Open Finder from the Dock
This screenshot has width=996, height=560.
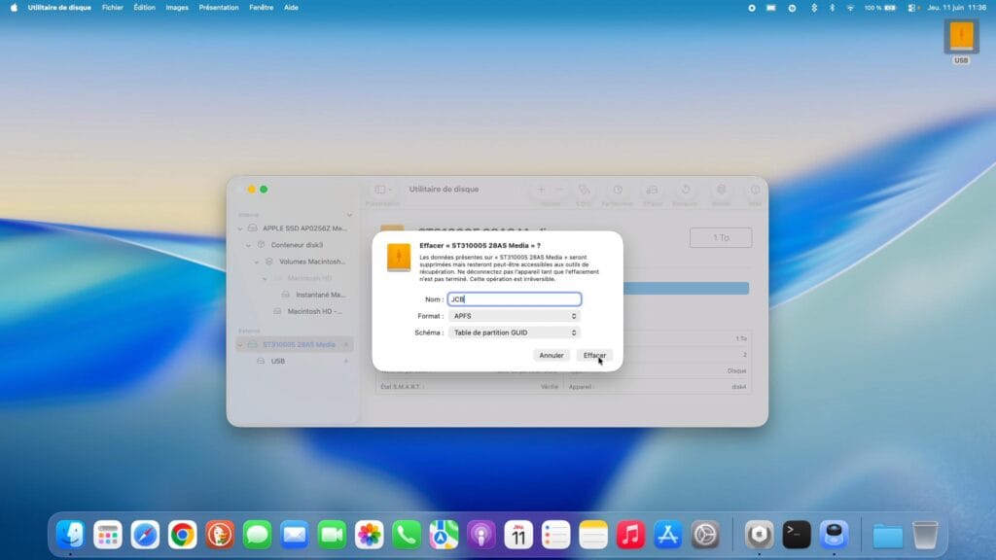(x=70, y=535)
